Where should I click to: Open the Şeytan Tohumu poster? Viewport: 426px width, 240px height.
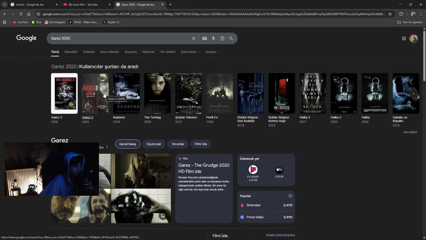[189, 93]
